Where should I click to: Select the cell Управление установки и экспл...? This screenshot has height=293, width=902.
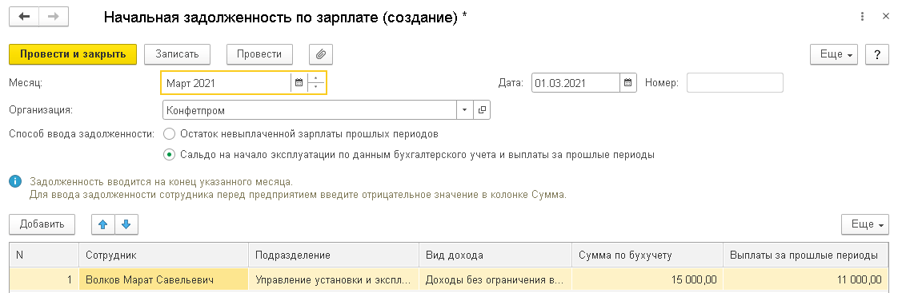click(334, 280)
